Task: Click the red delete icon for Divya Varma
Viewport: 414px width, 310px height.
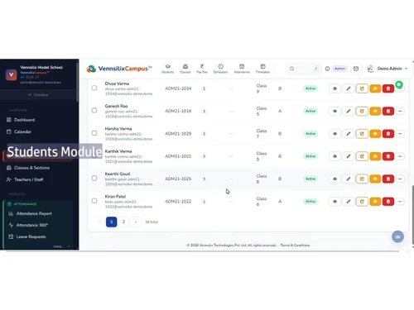Action: [388, 88]
